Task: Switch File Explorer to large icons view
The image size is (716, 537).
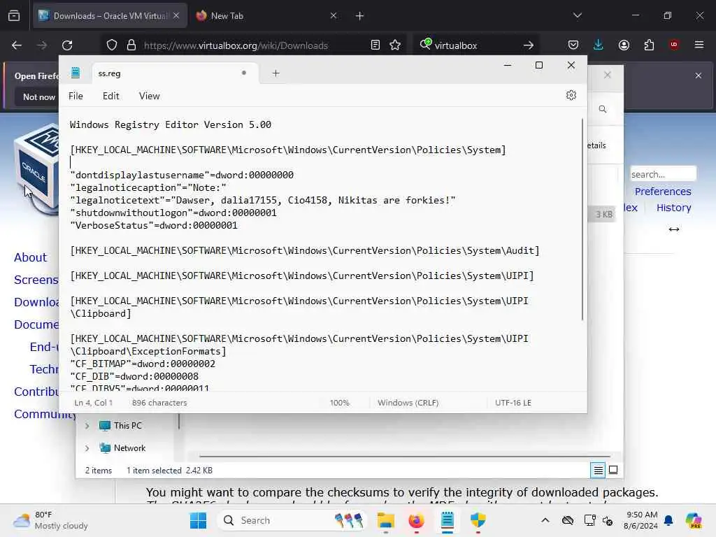Action: [613, 470]
